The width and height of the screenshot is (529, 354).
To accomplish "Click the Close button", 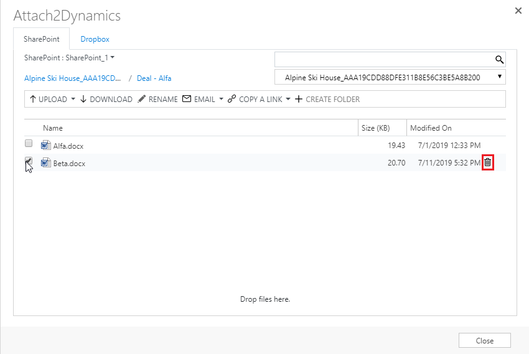I will click(484, 340).
